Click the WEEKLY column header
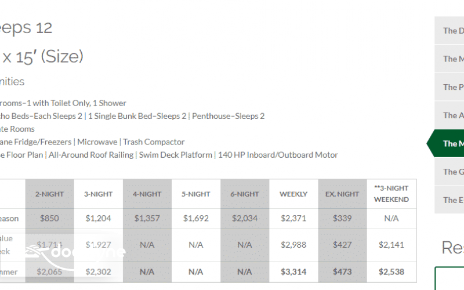 point(293,194)
